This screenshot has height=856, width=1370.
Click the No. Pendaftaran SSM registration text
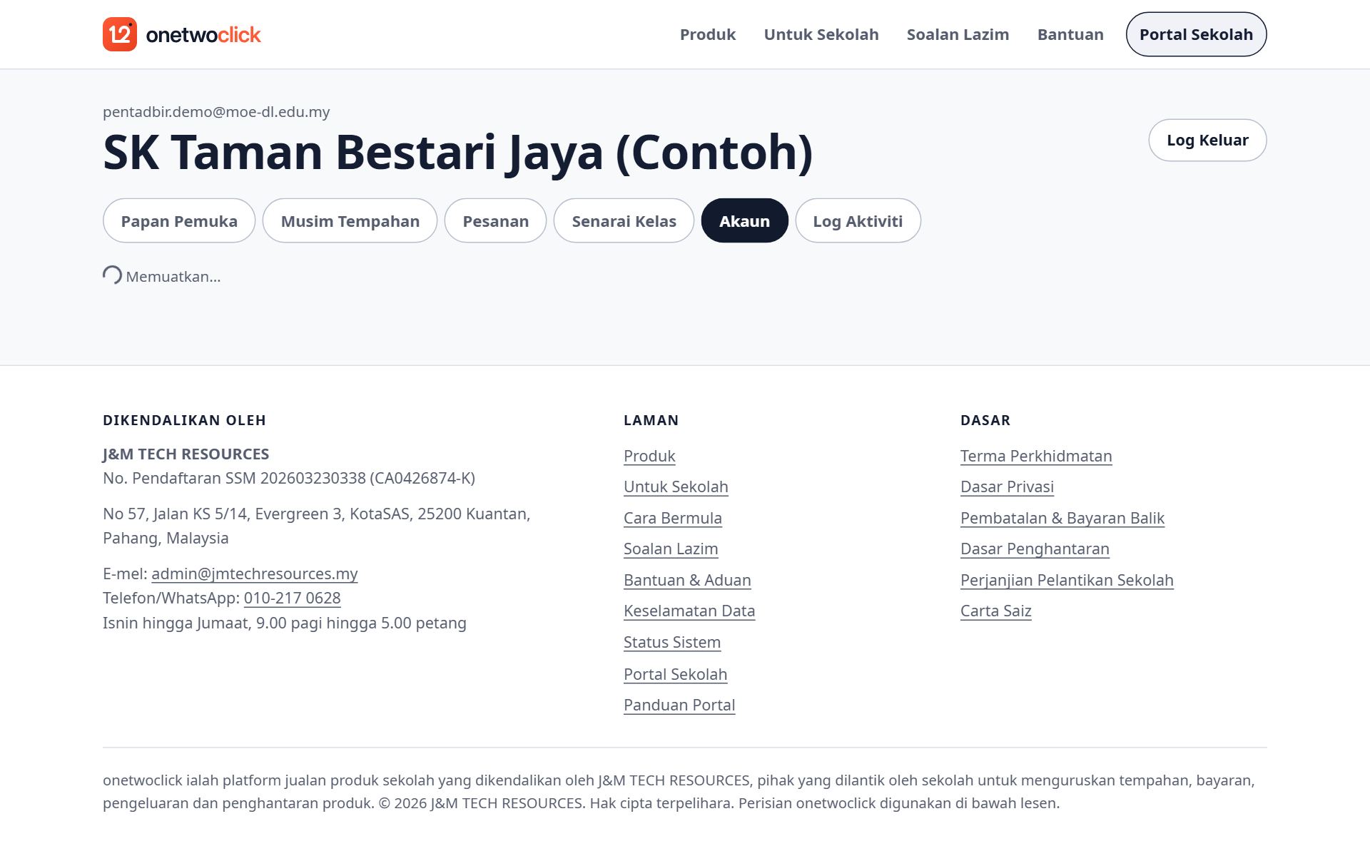[289, 478]
